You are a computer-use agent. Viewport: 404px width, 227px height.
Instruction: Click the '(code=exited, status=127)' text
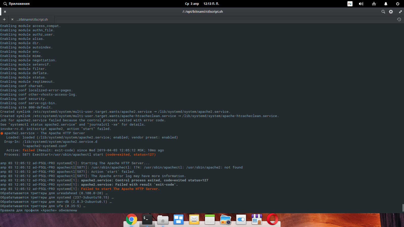pos(131,155)
